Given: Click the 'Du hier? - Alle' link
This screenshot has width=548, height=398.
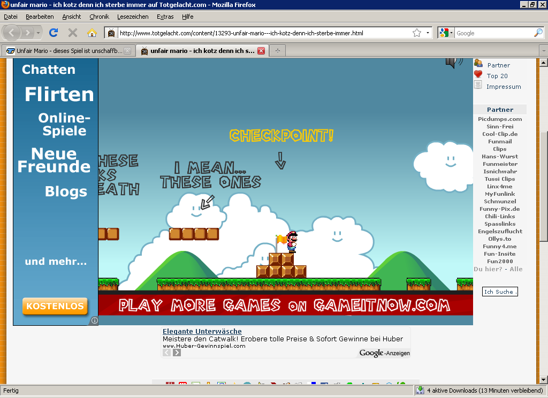Looking at the screenshot, I should (x=498, y=269).
